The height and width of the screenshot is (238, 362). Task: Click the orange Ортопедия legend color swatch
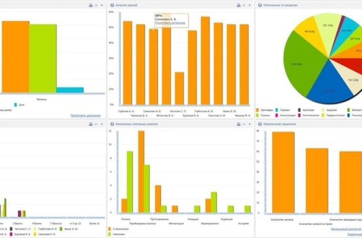pyautogui.click(x=258, y=109)
